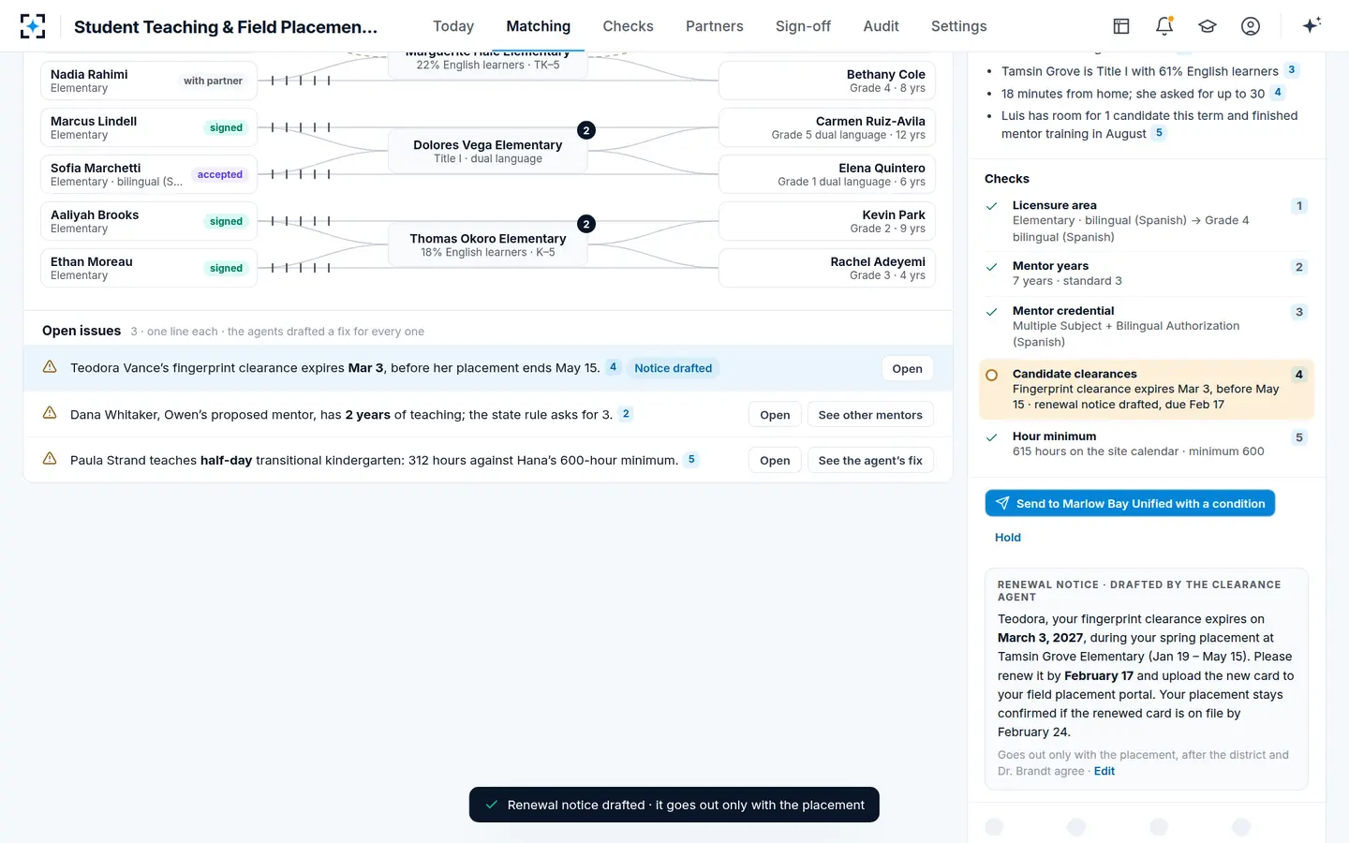Click citation badge 5 on Paula Strand issue

(691, 459)
